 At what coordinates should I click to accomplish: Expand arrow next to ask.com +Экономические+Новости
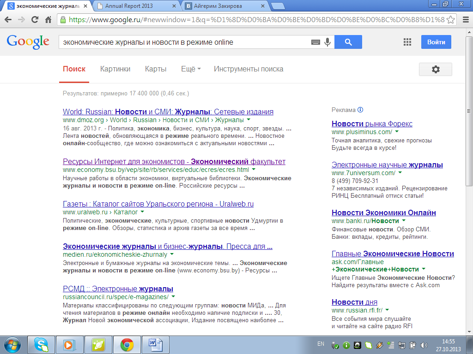pyautogui.click(x=424, y=269)
